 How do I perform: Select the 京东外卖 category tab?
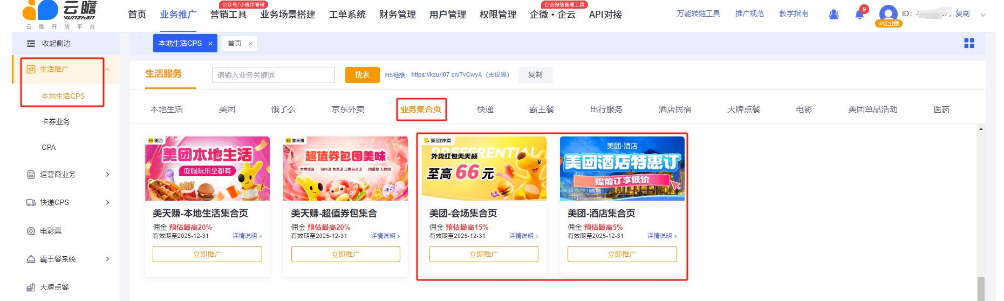pos(348,110)
